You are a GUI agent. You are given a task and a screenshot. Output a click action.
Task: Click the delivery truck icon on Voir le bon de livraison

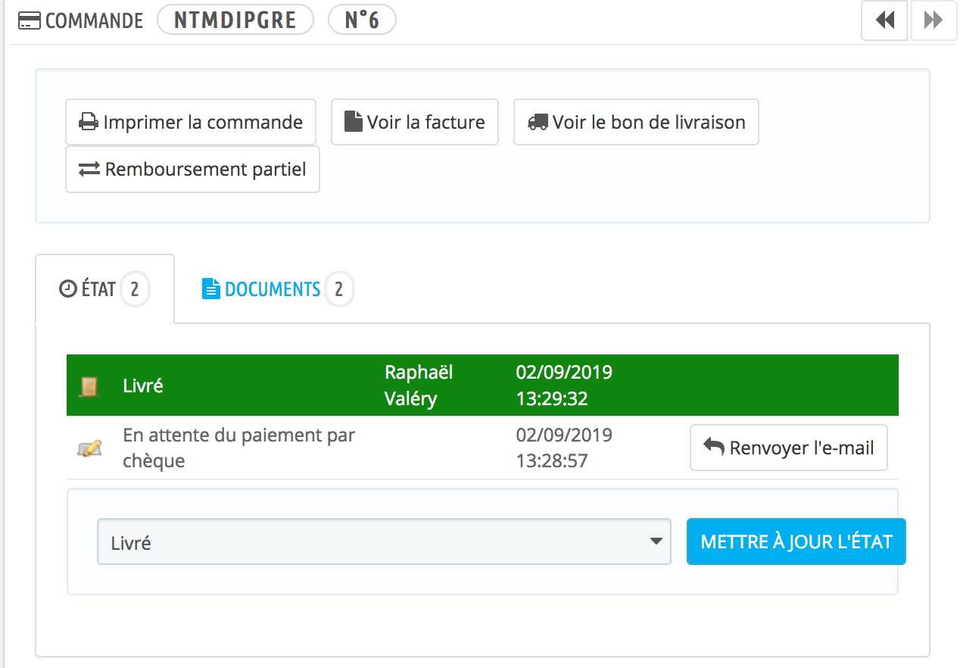click(538, 121)
